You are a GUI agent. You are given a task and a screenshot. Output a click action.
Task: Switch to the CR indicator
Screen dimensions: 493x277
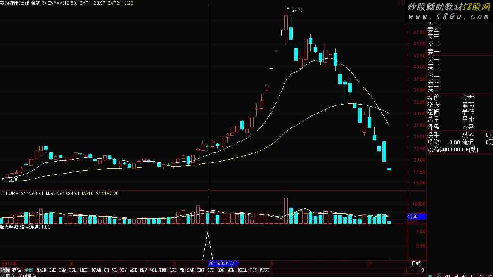pos(107,270)
